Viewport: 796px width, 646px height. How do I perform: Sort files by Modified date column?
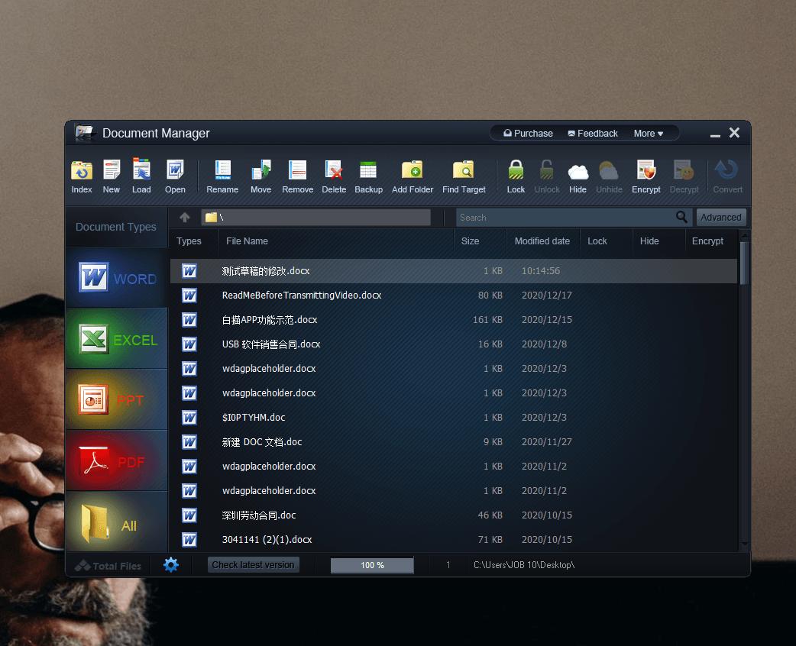click(x=542, y=241)
